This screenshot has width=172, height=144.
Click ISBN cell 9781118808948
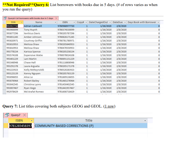[x=66, y=62]
